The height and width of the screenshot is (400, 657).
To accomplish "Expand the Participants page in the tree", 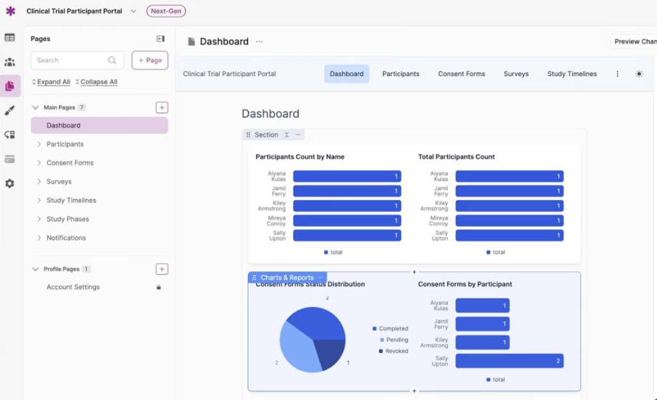I will (x=40, y=144).
